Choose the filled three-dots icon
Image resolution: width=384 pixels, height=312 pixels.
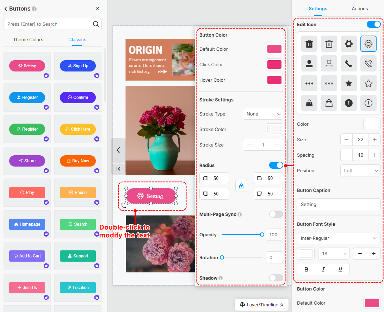pyautogui.click(x=309, y=83)
